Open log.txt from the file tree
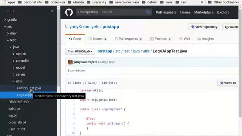This screenshot has width=242, height=136. 13,116
